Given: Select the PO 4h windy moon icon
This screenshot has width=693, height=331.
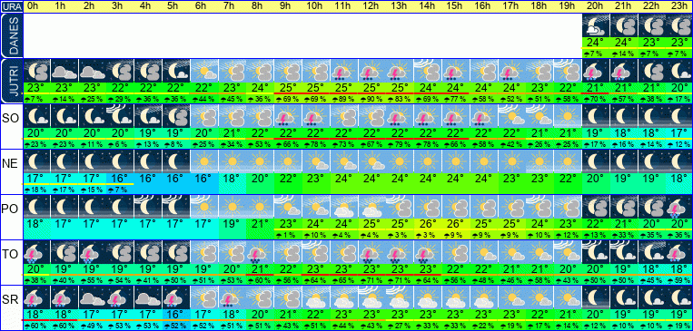Looking at the screenshot, I should (148, 207).
